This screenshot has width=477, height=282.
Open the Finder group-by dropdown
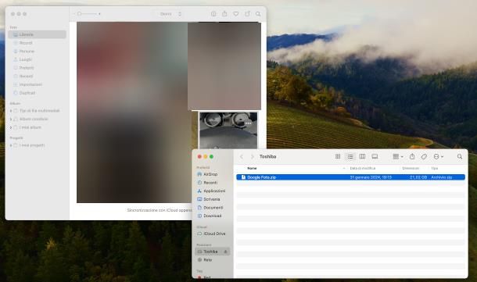397,156
